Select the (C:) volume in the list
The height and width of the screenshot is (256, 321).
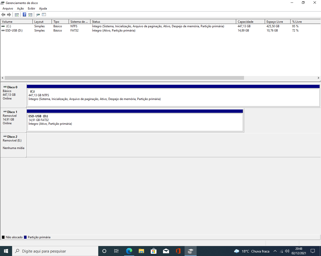[9, 26]
